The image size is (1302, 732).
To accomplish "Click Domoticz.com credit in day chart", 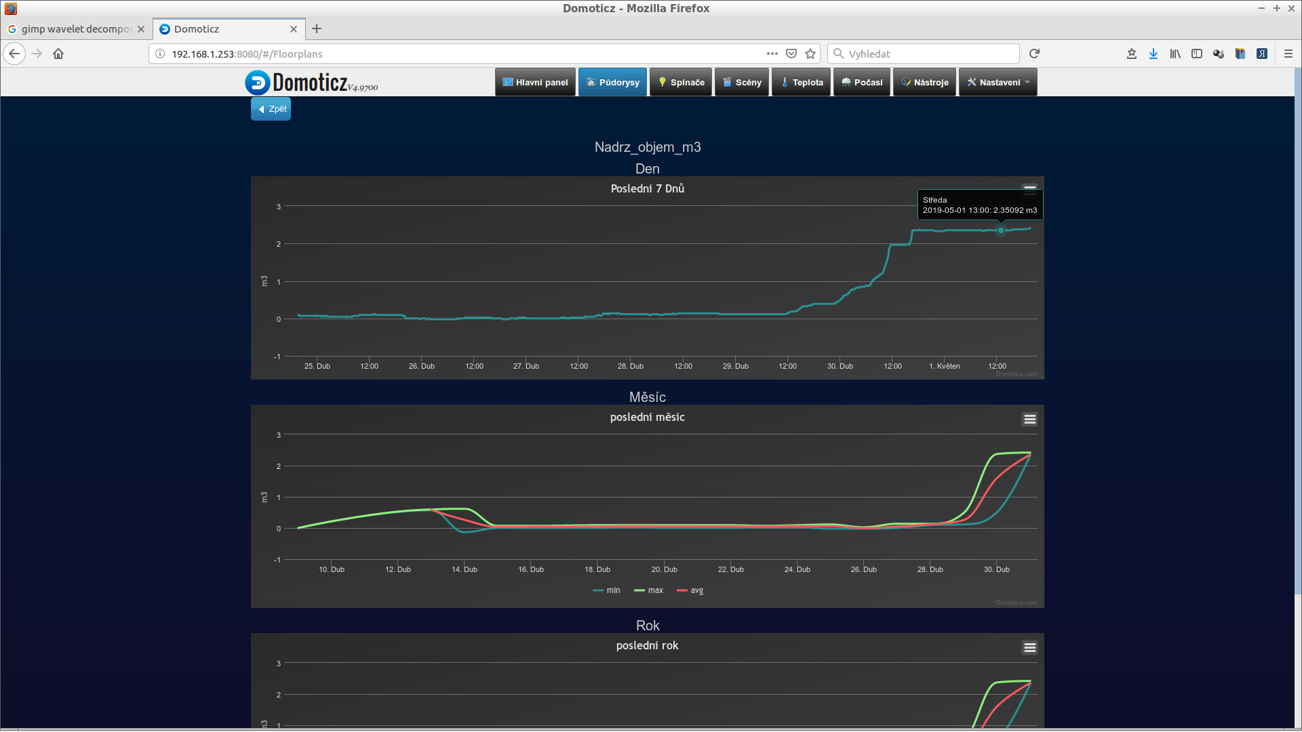I will [1016, 374].
